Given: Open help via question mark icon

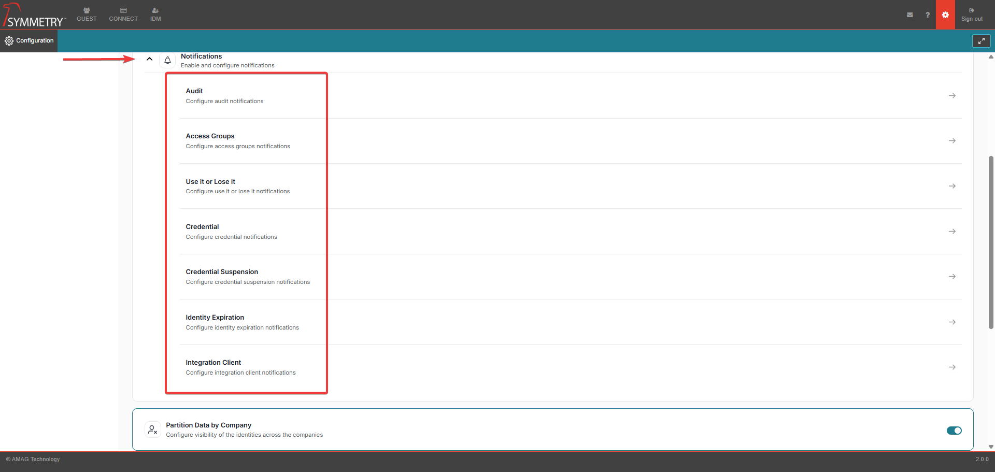Looking at the screenshot, I should pos(927,15).
